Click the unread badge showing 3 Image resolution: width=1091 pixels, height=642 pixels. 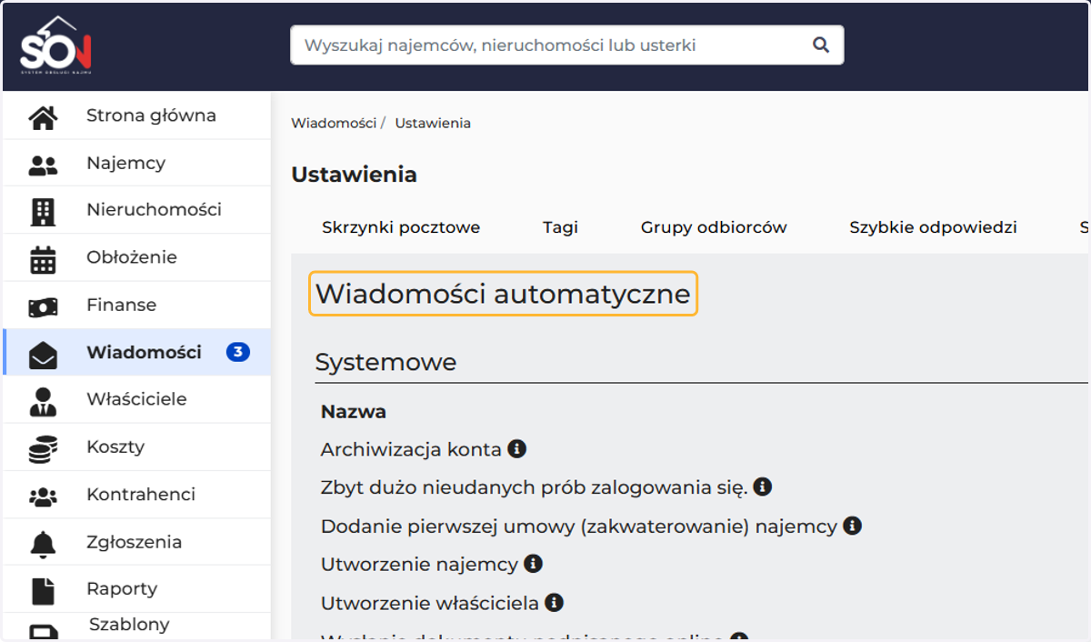pyautogui.click(x=238, y=352)
